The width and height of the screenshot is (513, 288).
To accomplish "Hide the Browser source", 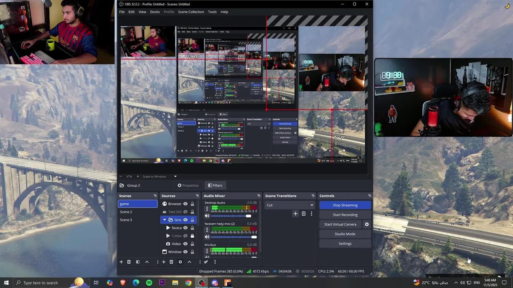I will 185,204.
